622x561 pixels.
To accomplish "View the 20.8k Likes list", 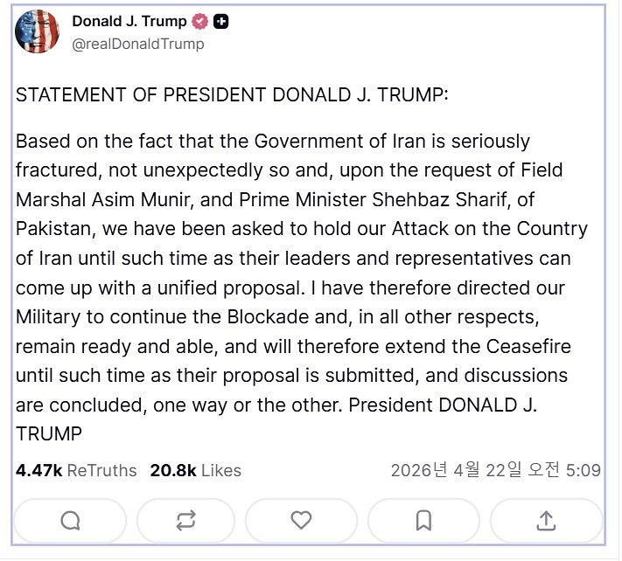I will 195,470.
